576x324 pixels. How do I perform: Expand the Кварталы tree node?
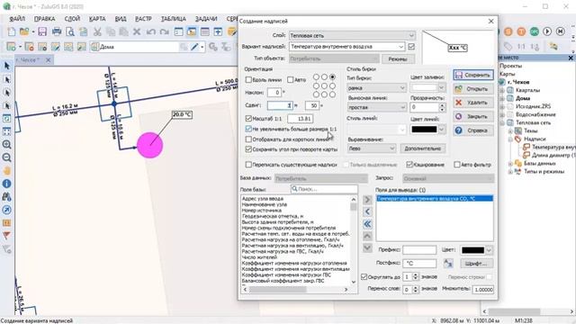click(502, 90)
